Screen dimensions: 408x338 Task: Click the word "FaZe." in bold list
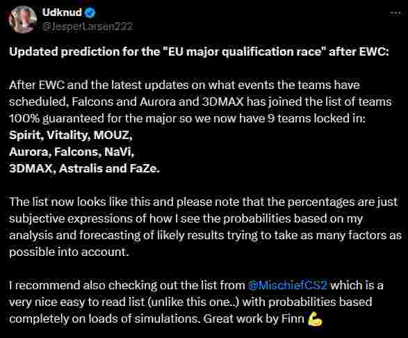coord(145,168)
